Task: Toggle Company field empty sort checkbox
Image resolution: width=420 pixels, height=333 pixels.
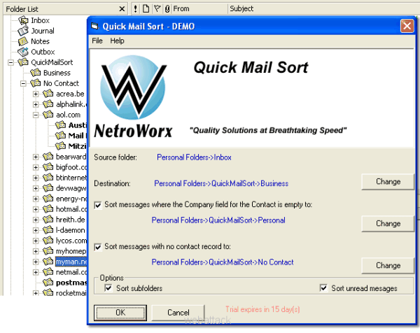Action: coord(98,205)
